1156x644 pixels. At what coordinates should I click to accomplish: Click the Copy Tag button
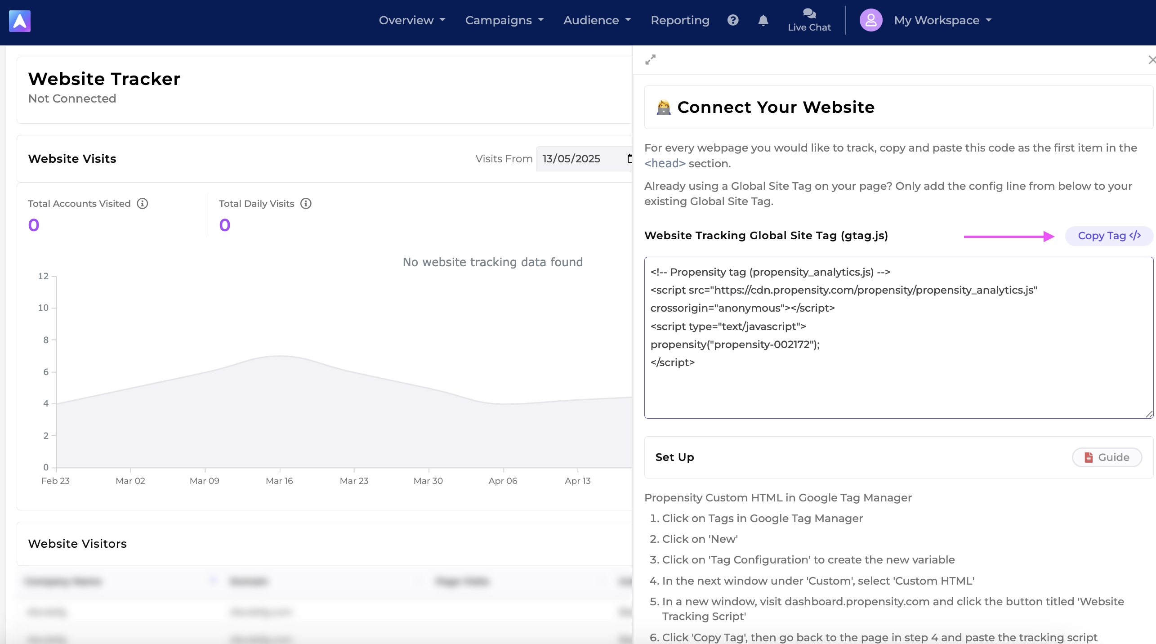tap(1109, 236)
